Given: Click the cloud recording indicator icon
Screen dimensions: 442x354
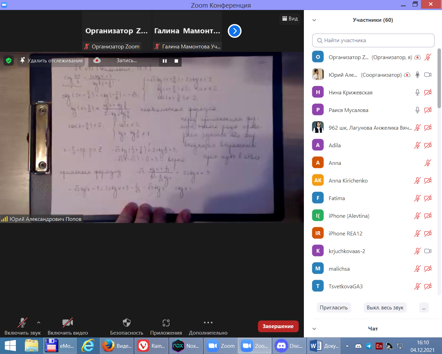Looking at the screenshot, I should pyautogui.click(x=97, y=60).
